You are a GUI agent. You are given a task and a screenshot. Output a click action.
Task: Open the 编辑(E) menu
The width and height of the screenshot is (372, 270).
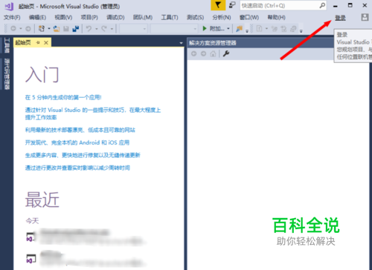point(37,17)
